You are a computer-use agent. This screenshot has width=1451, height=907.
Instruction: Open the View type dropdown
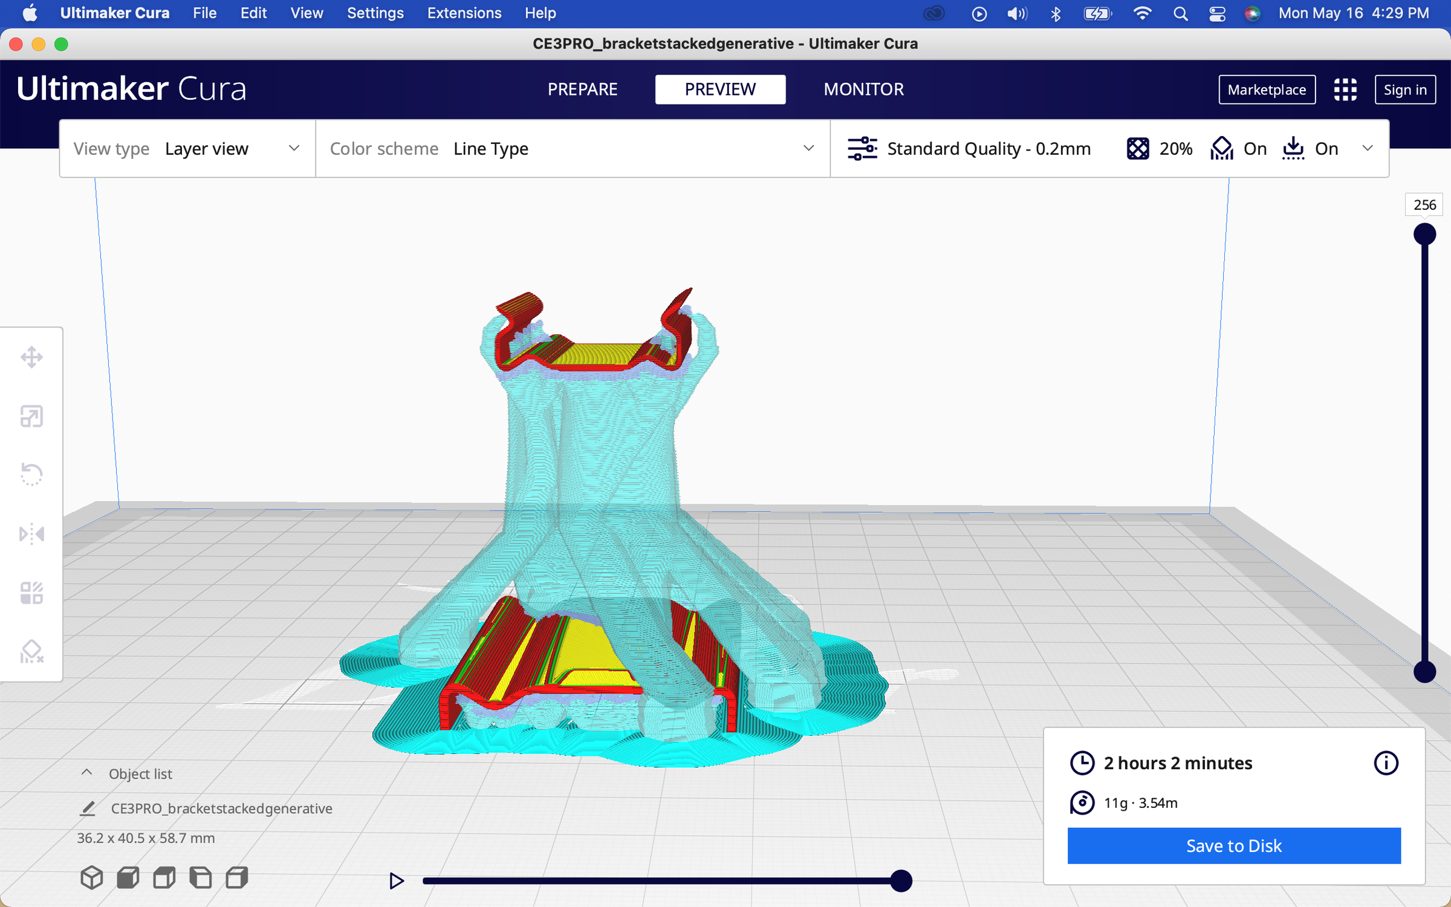point(230,148)
